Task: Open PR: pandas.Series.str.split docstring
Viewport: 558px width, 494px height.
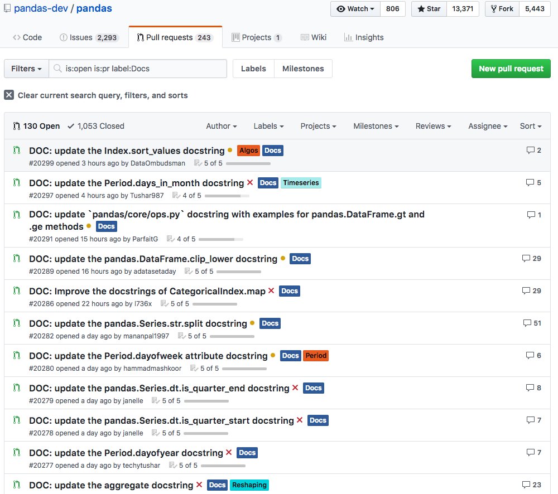Action: click(138, 323)
